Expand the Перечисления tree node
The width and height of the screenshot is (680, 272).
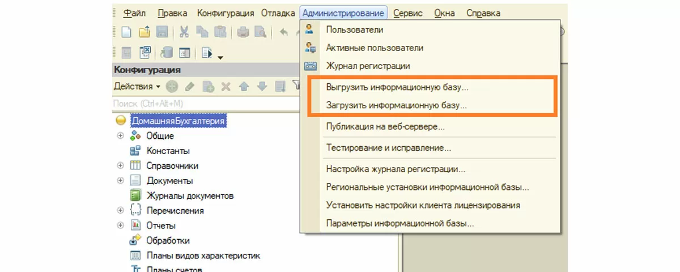coord(120,210)
